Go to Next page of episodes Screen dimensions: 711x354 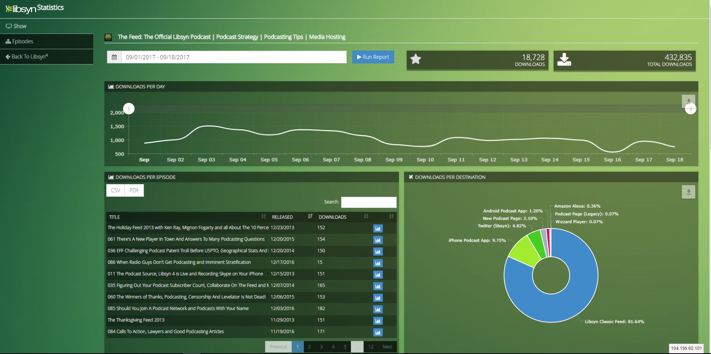click(x=387, y=347)
